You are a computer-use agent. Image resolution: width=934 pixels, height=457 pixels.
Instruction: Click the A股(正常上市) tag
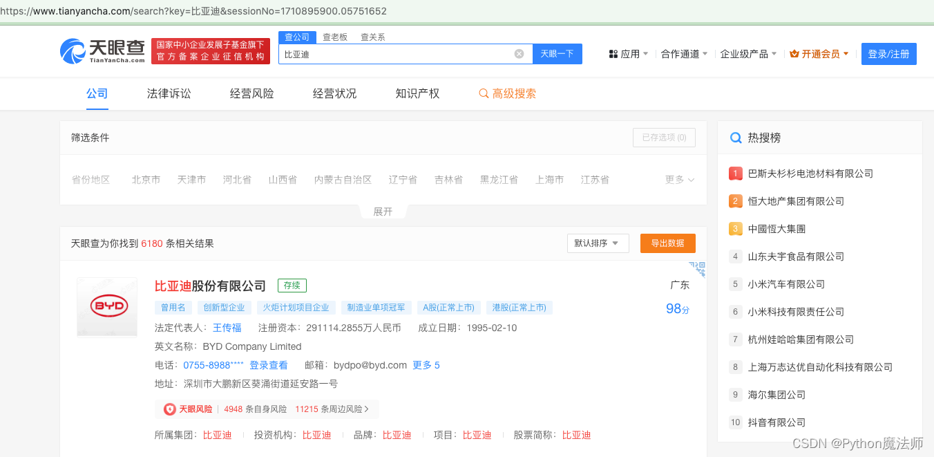click(449, 308)
